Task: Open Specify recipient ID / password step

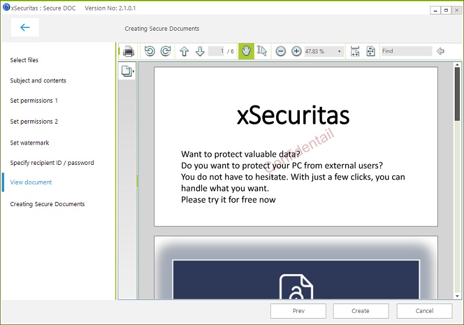Action: (52, 163)
